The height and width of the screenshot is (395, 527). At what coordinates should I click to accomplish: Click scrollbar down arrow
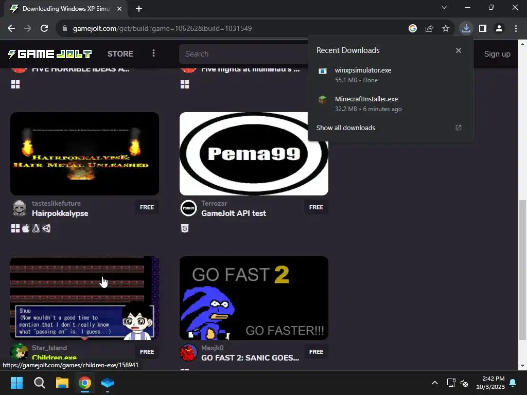coord(522,366)
